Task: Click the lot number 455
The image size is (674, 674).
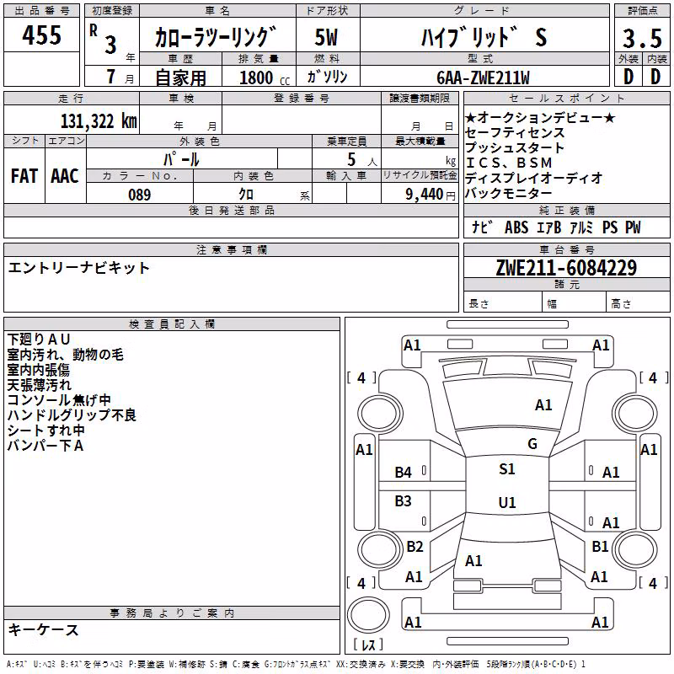Action: pyautogui.click(x=41, y=35)
